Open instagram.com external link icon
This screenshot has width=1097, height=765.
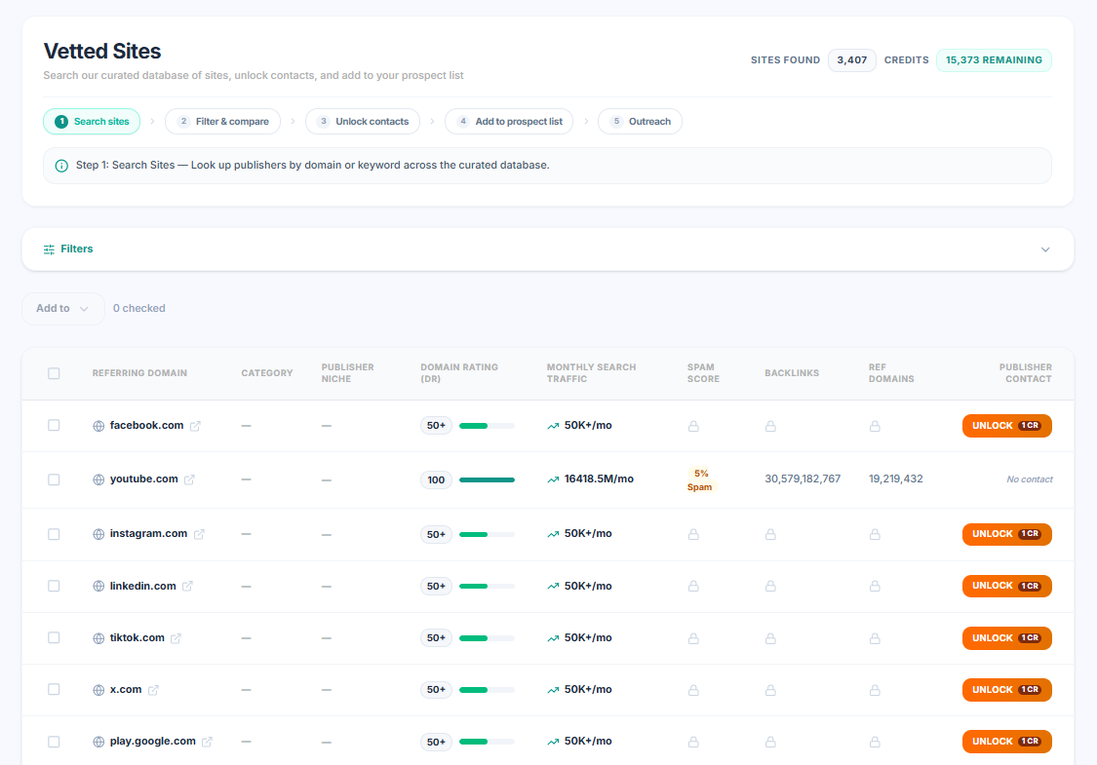(199, 534)
